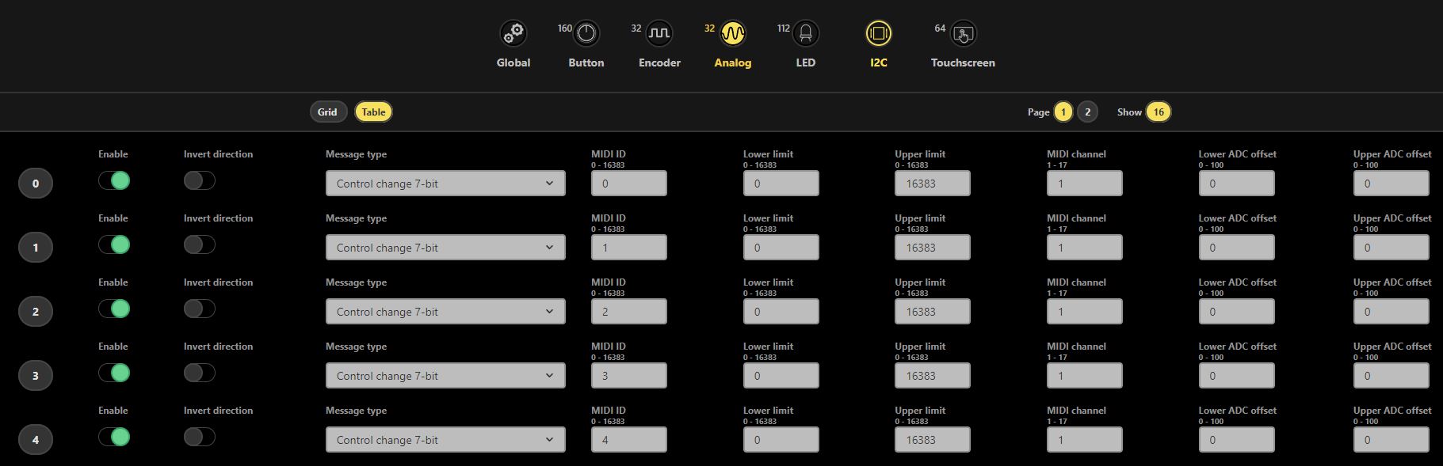Open Message type dropdown for analog 0
The height and width of the screenshot is (466, 1443).
coord(445,184)
